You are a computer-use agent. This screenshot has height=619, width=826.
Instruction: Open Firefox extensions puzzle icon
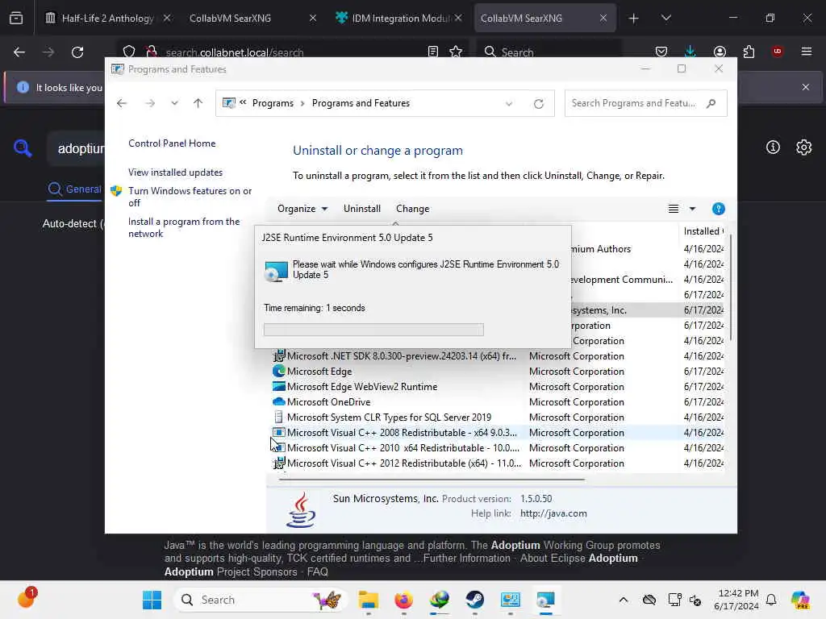pos(749,52)
